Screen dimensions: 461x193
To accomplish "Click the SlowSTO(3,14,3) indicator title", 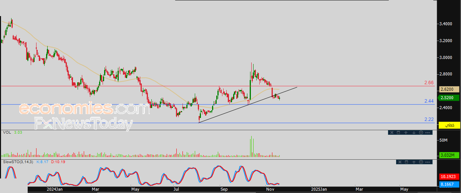I will point(18,162).
